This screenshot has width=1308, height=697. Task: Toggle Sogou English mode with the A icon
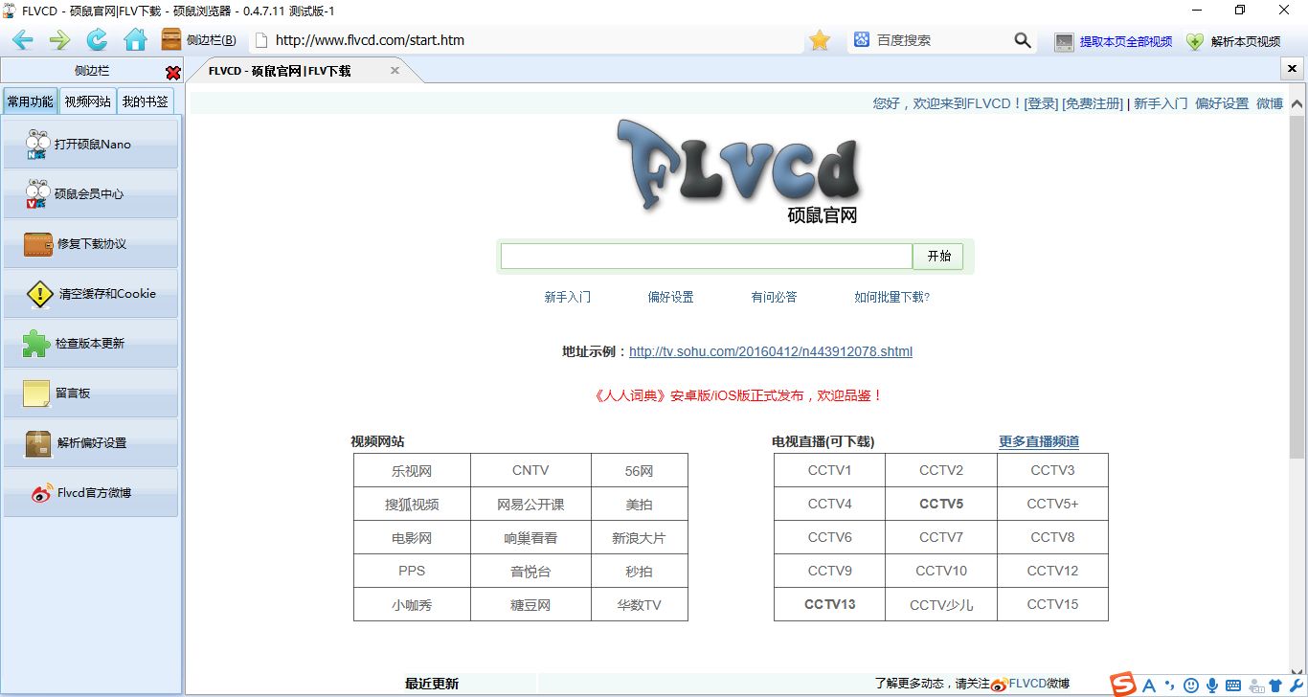coord(1149,685)
